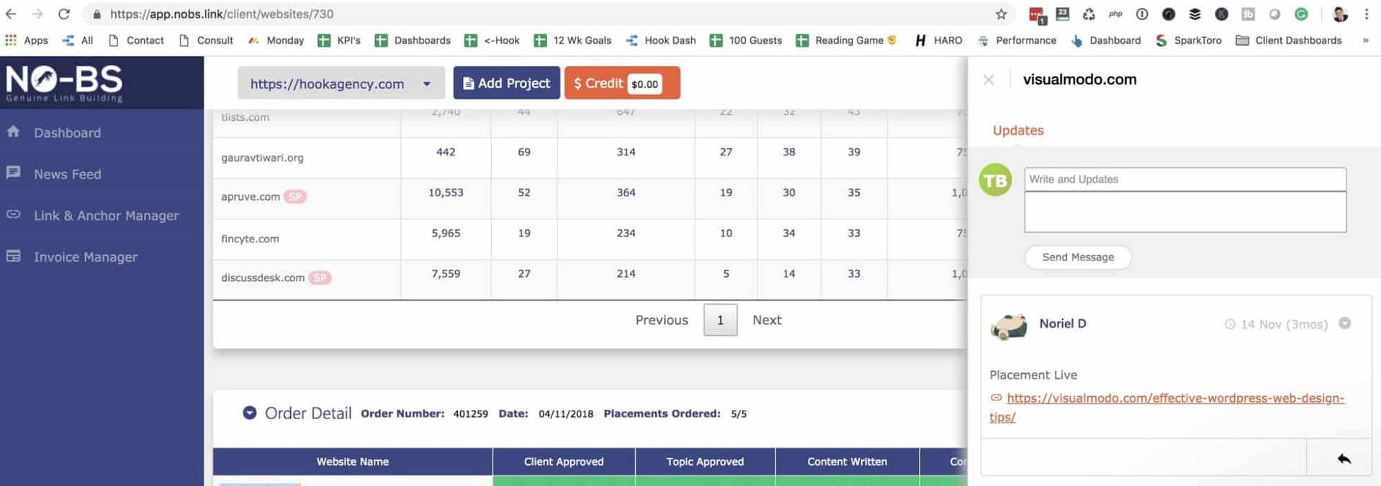
Task: Click SP badge next to apruve.com
Action: [x=295, y=196]
